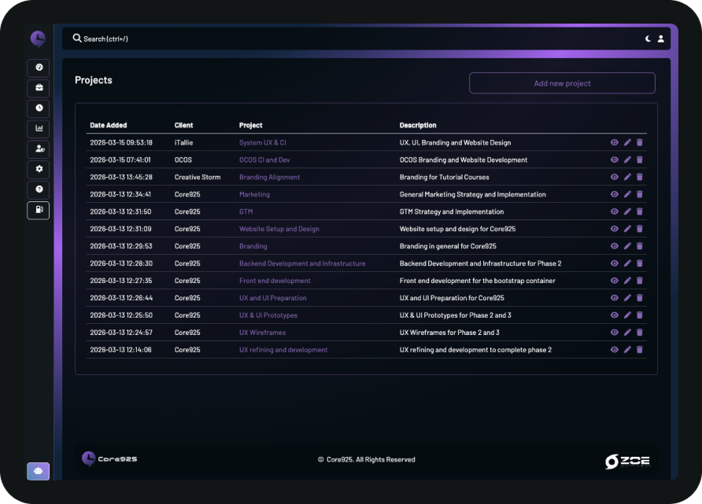Open the briefcase projects sidebar icon
Image resolution: width=702 pixels, height=504 pixels.
tap(38, 88)
